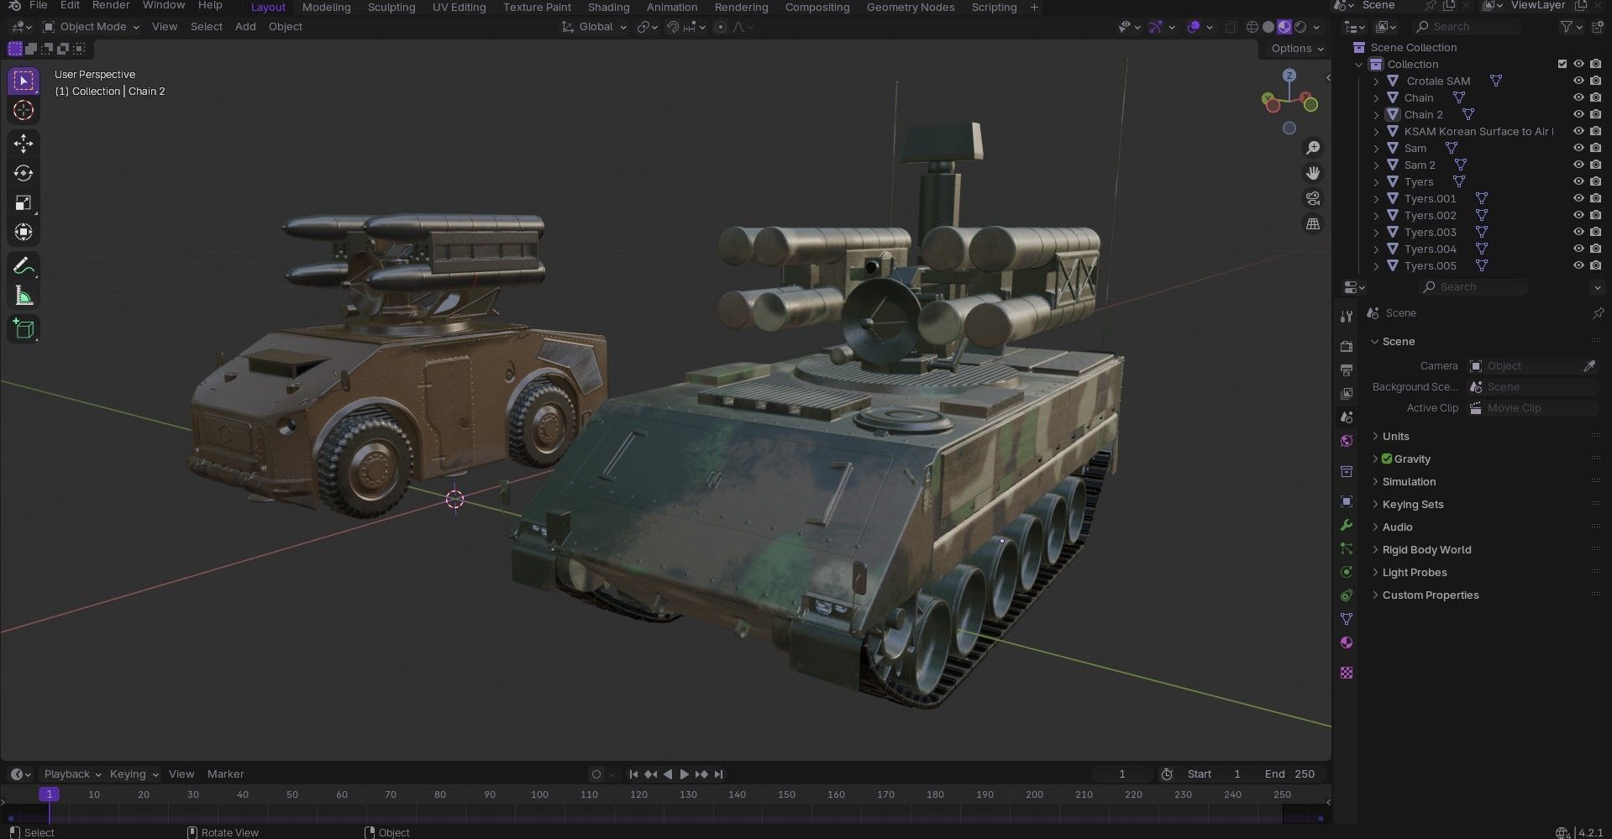Play the animation forward
The width and height of the screenshot is (1612, 839).
coord(684,774)
